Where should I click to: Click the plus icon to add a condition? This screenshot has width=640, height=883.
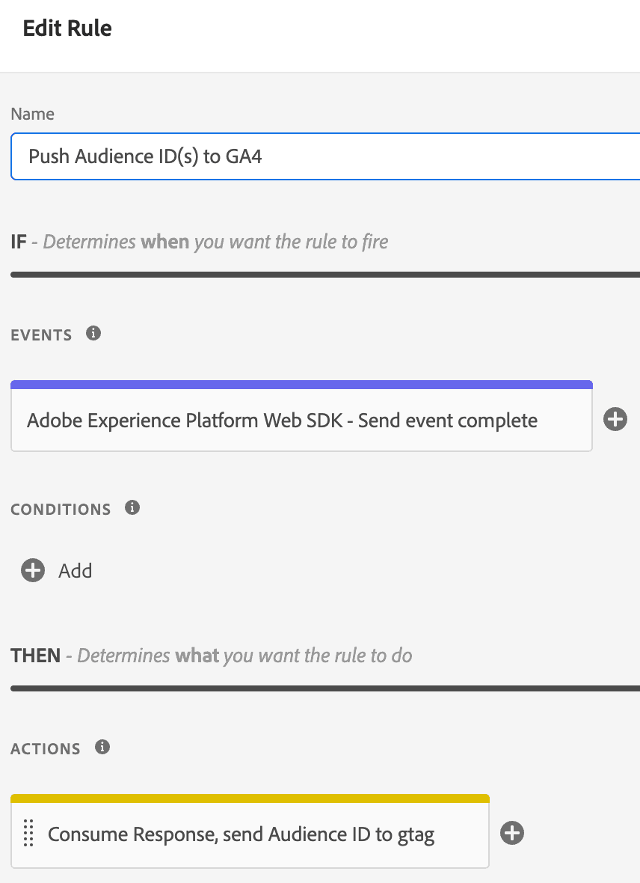click(x=33, y=570)
